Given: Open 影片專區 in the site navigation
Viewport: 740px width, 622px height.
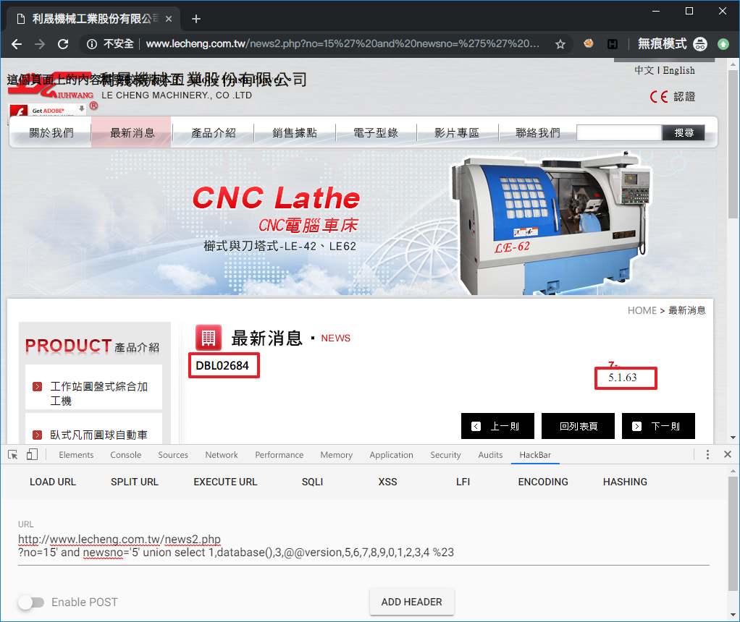Looking at the screenshot, I should point(457,133).
